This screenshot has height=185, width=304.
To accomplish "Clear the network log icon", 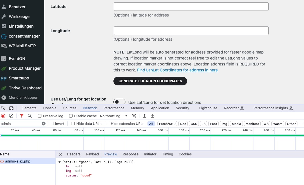I will 11,116.
